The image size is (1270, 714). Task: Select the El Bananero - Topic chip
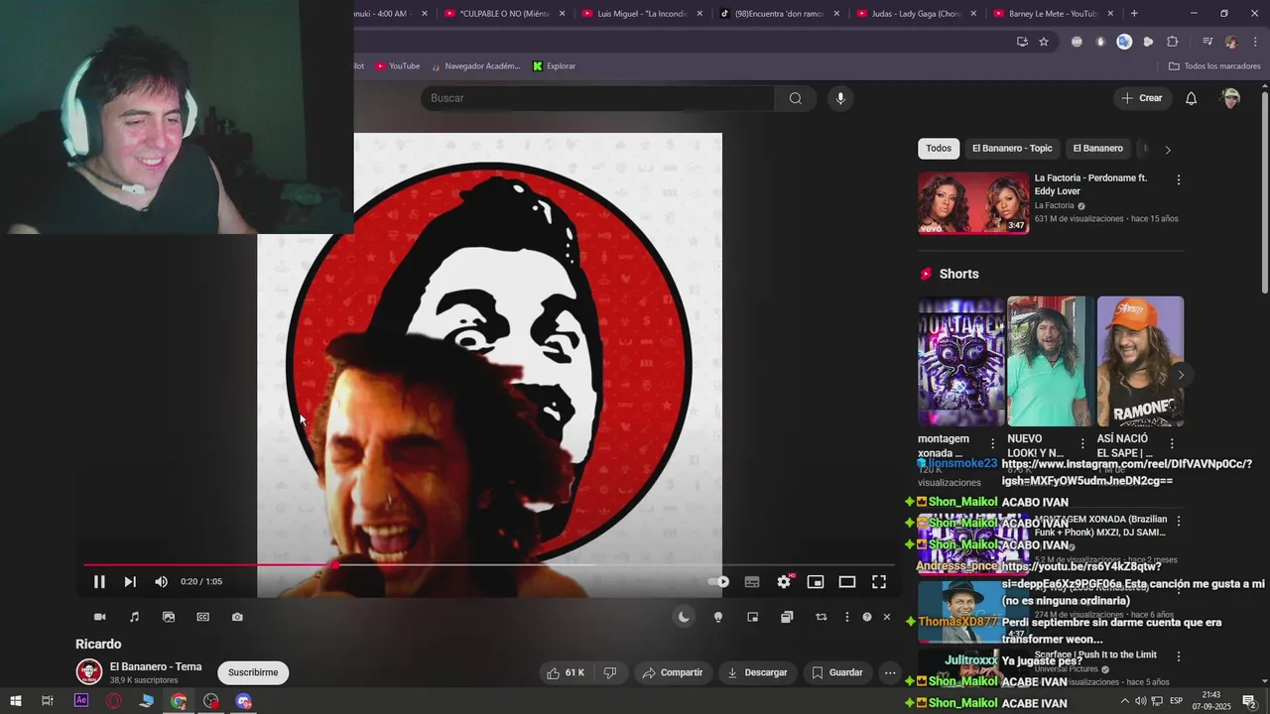1012,149
